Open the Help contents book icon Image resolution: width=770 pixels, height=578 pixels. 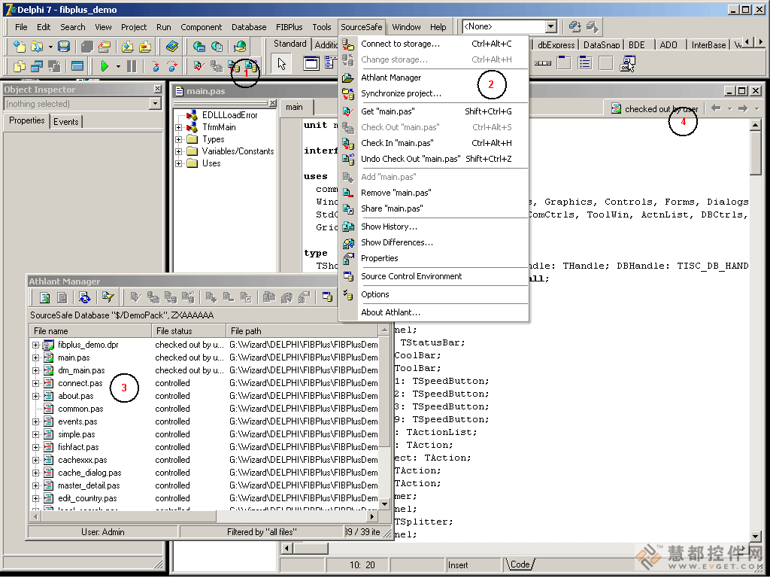tap(172, 47)
